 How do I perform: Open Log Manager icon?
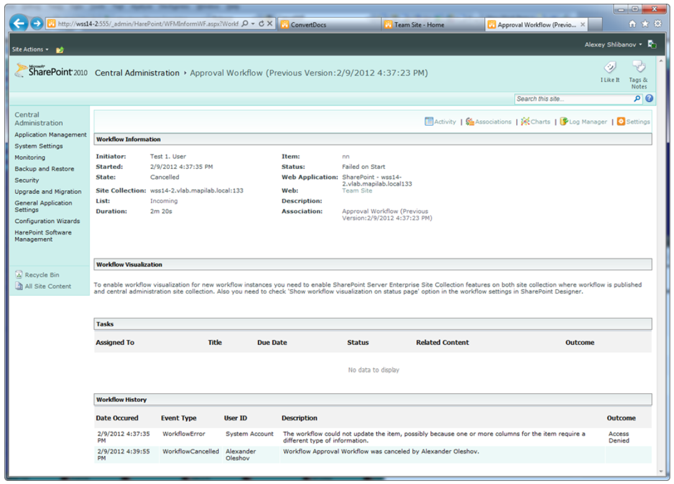coord(564,122)
